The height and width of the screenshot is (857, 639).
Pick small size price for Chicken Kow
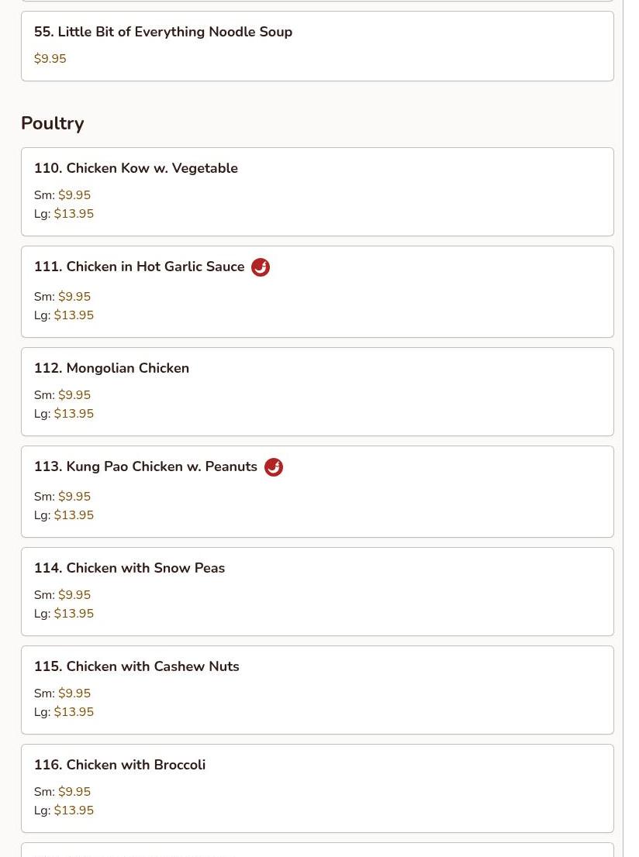74,195
